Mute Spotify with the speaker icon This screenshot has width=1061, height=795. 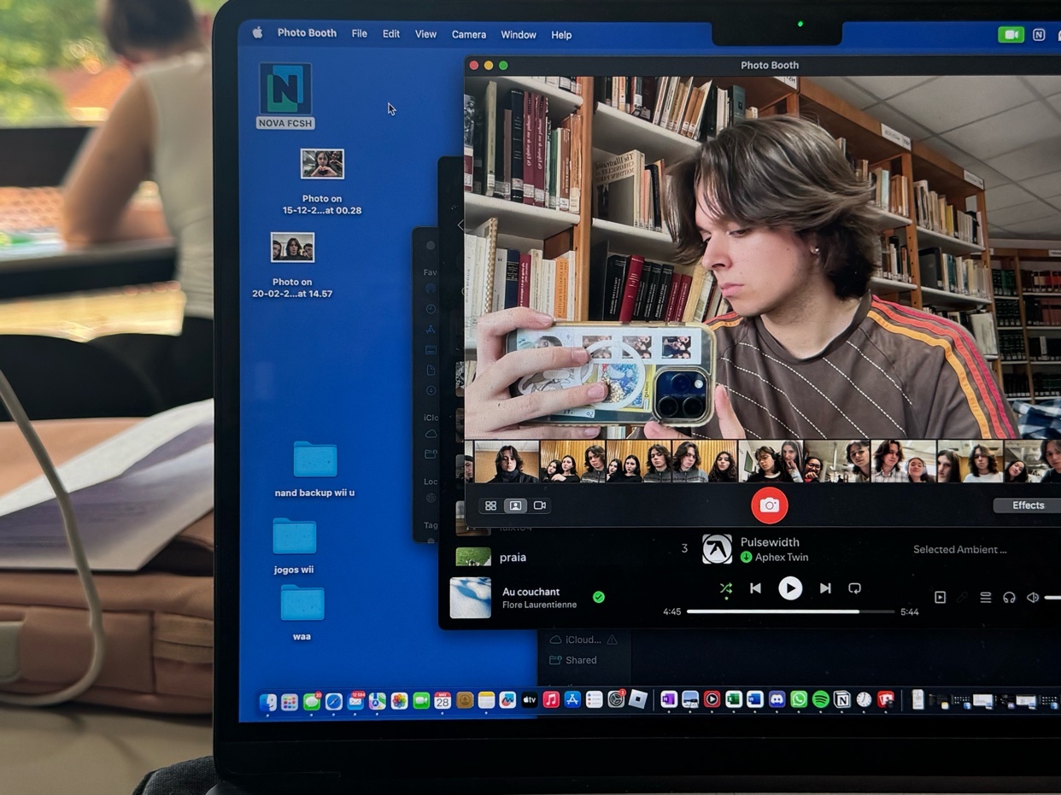click(1033, 598)
